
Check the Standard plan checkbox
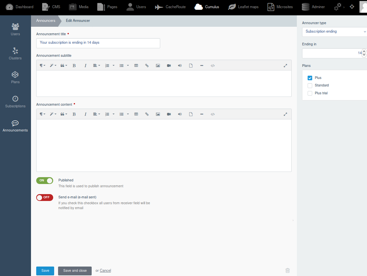tap(310, 85)
